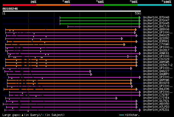174x117 pixels.
Task: Select the UniRef100_A7LPD3 label
Action: coord(156,107)
